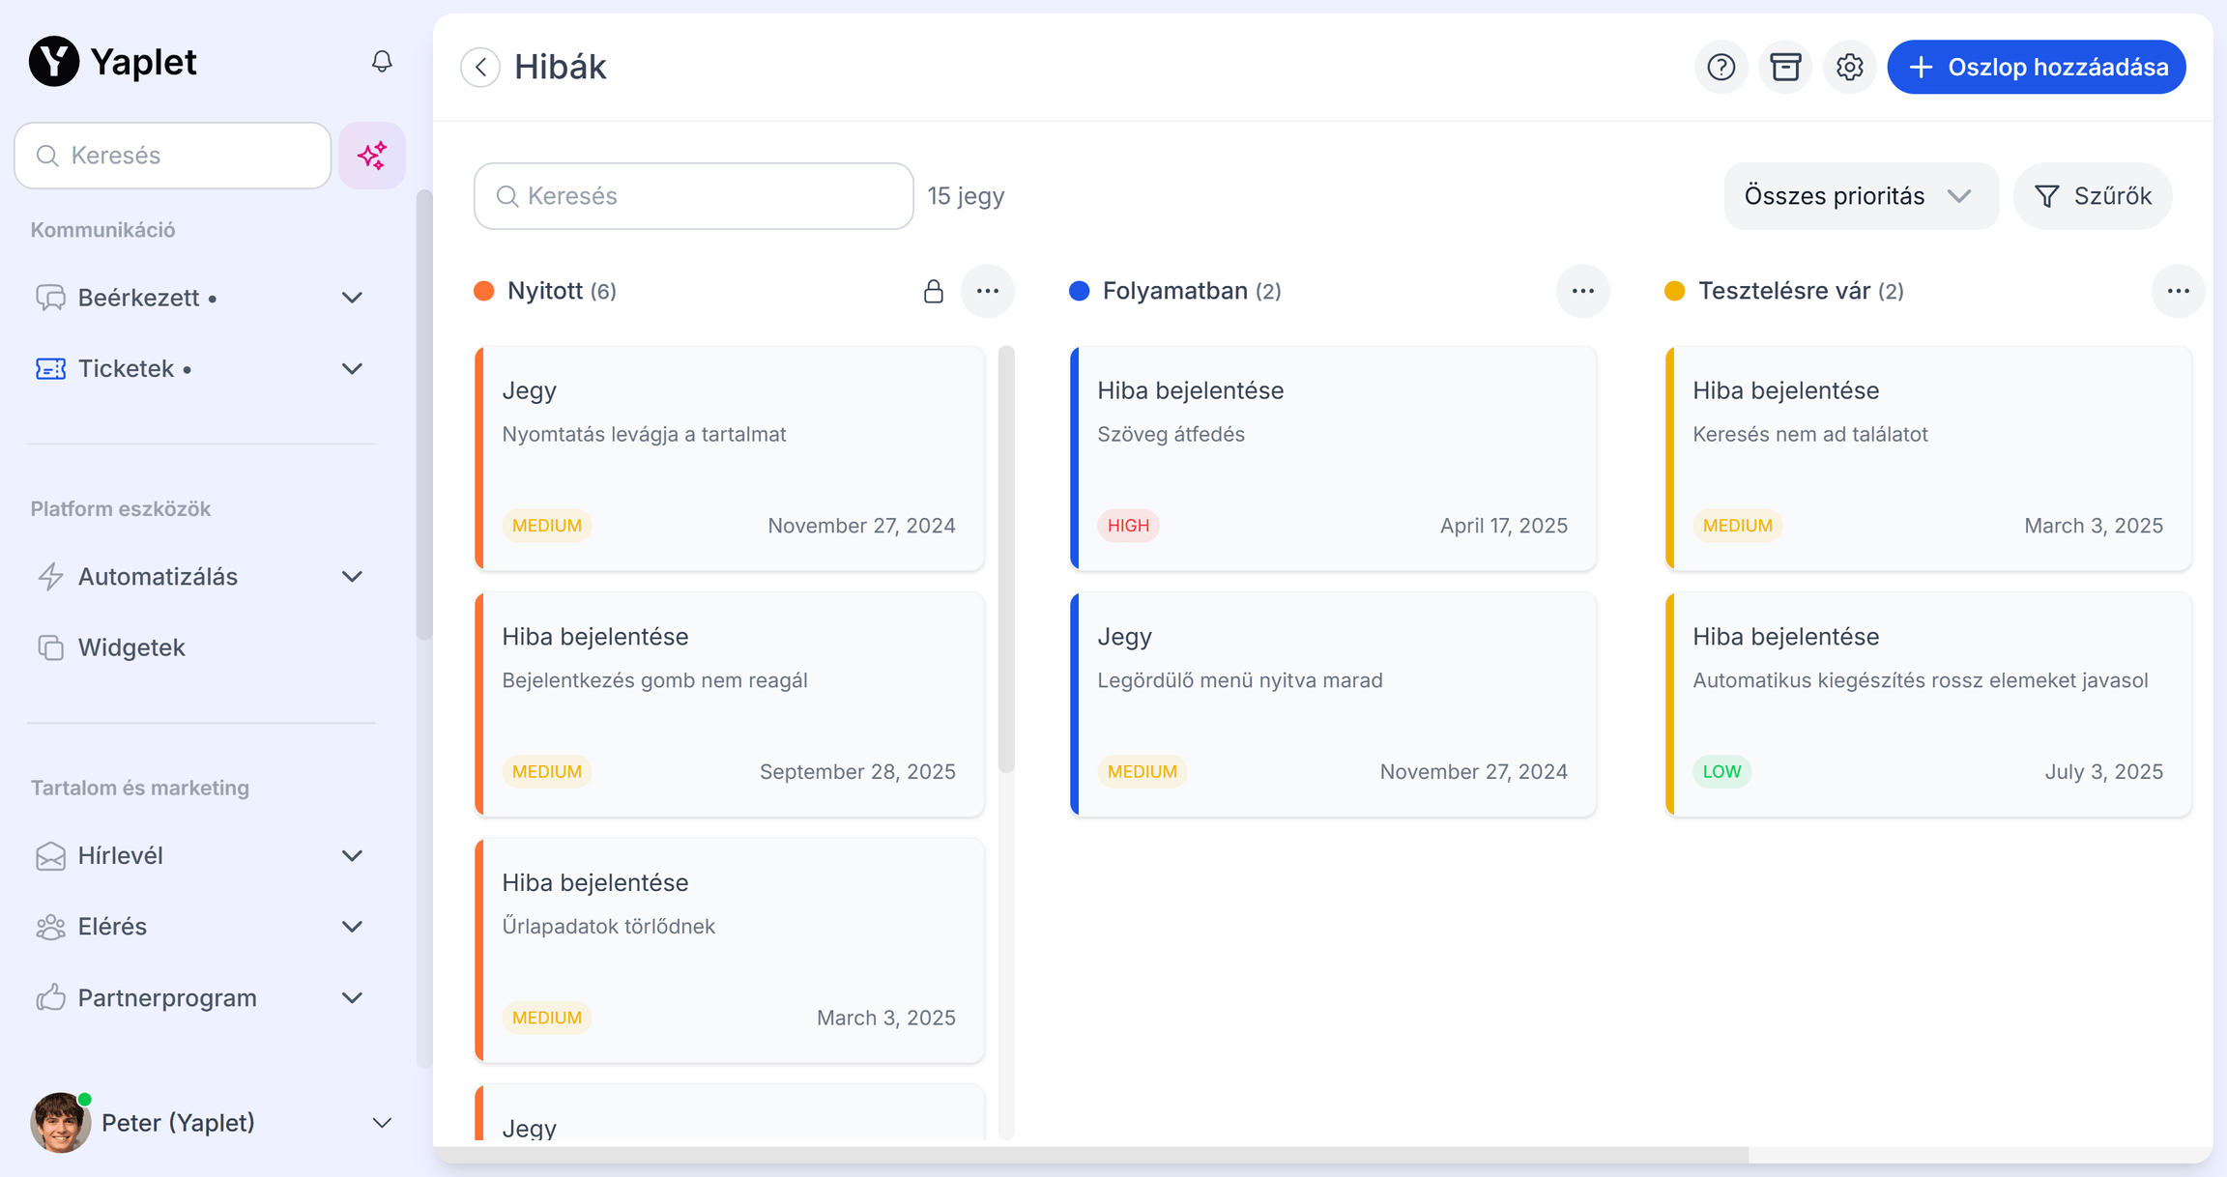This screenshot has width=2227, height=1177.
Task: Open the archive box icon
Action: pos(1785,68)
